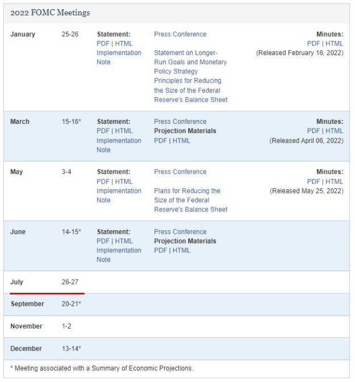Open March Press Conference link
Screen dimensions: 355x382
pyautogui.click(x=180, y=122)
